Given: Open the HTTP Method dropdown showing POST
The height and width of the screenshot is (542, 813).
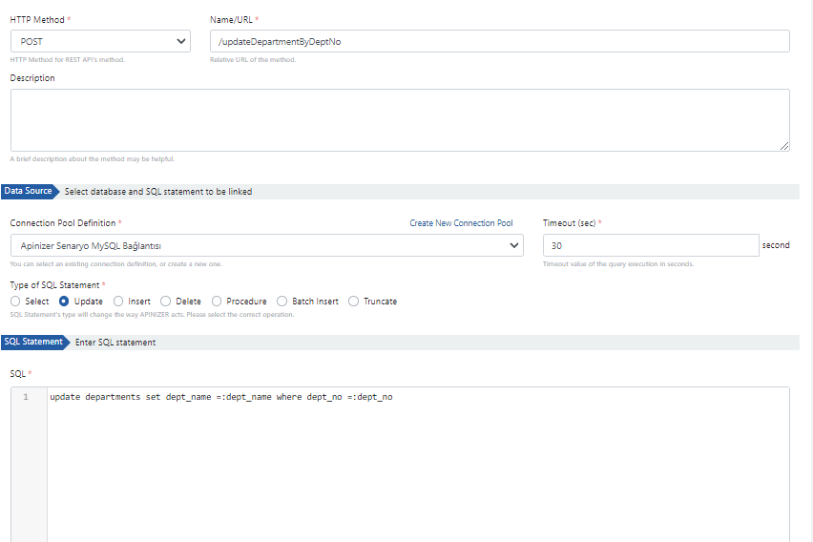Looking at the screenshot, I should coord(100,41).
